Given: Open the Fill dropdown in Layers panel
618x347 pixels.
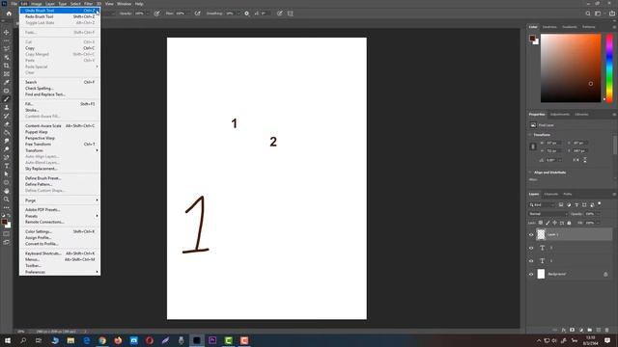Looking at the screenshot, I should (x=598, y=223).
